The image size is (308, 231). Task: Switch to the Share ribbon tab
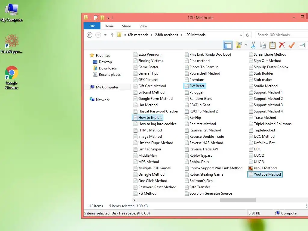pyautogui.click(x=126, y=26)
